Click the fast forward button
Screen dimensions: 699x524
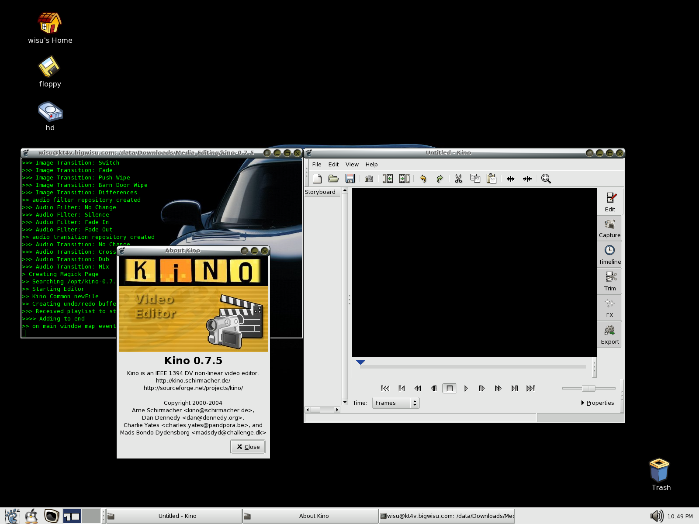pos(498,388)
